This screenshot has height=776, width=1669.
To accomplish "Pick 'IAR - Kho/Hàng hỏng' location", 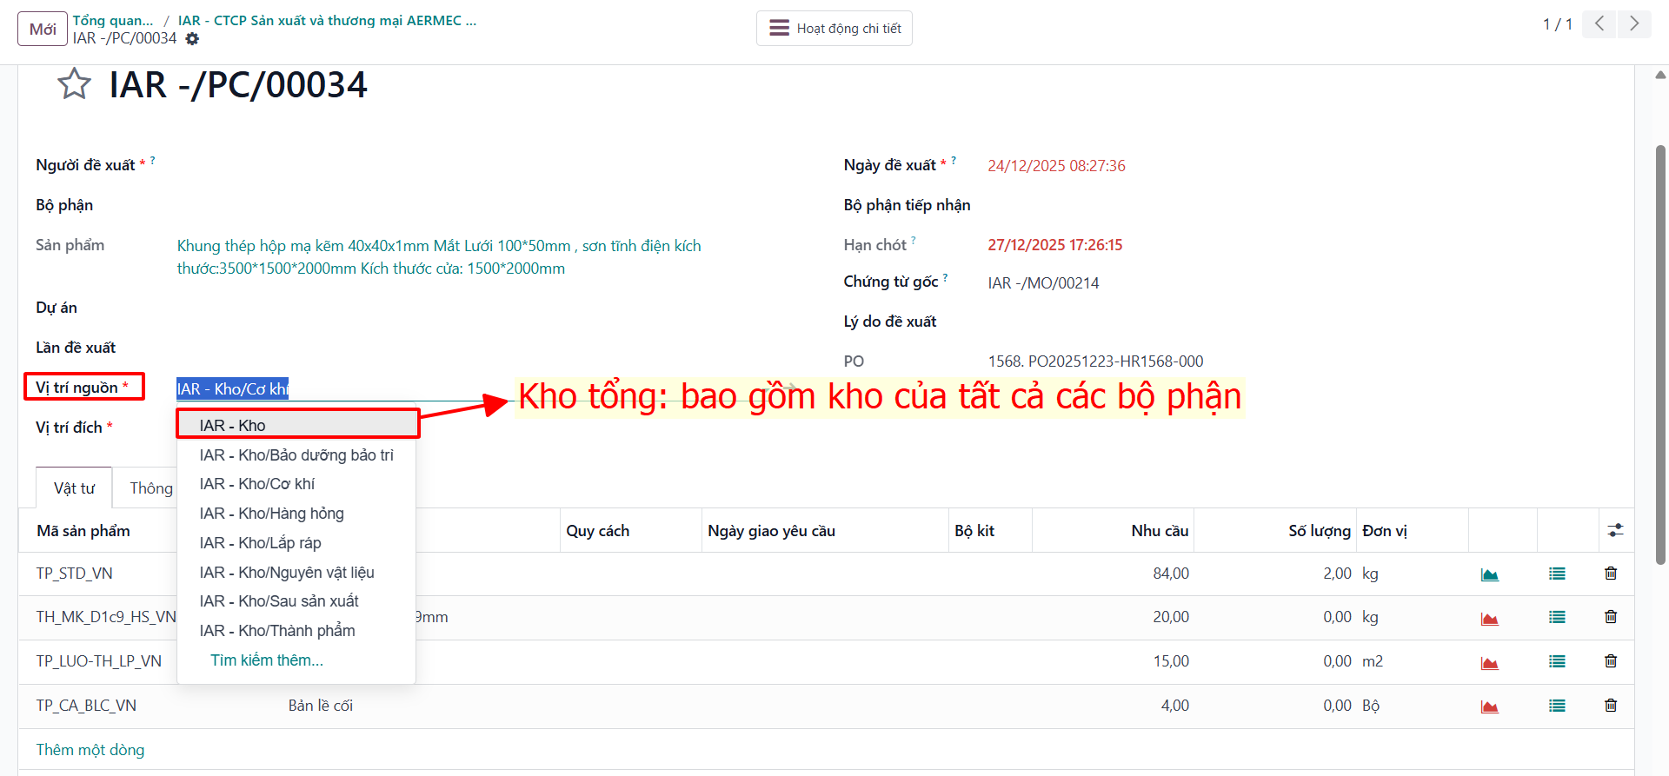I will [296, 514].
